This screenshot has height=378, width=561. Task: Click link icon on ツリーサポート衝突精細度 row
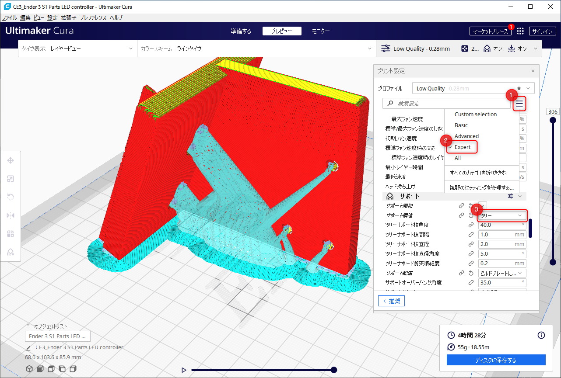click(471, 264)
